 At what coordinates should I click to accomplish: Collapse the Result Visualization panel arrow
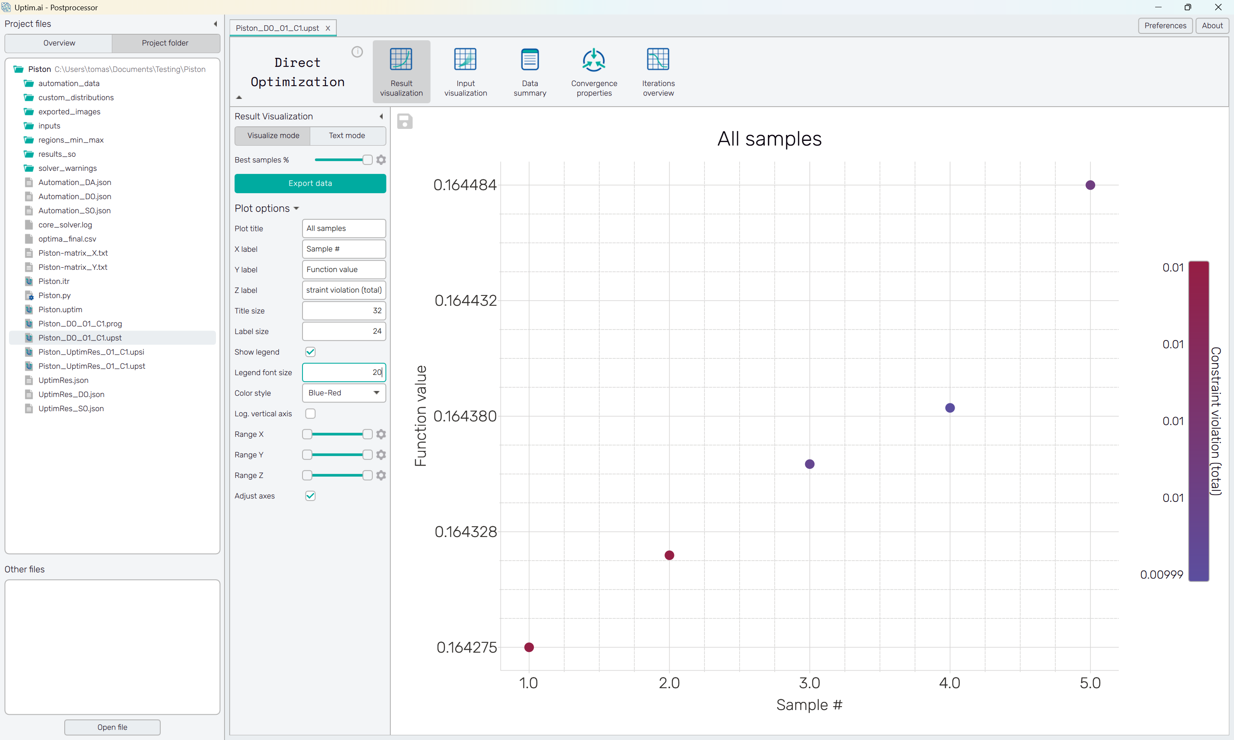tap(381, 116)
